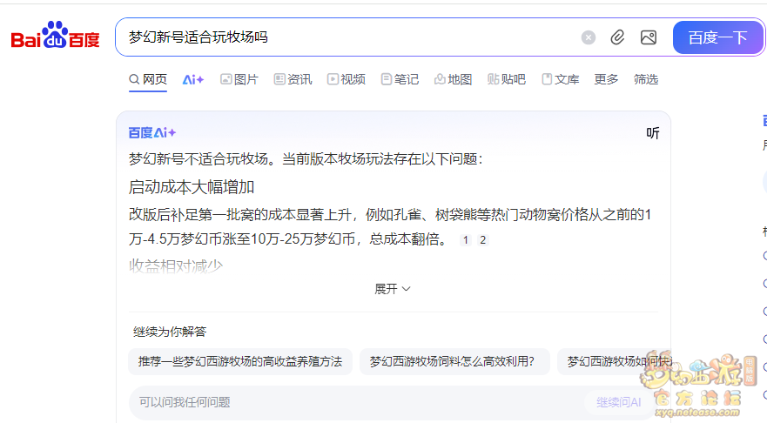The height and width of the screenshot is (423, 767).
Task: Go to the 地图 tab
Action: [453, 79]
